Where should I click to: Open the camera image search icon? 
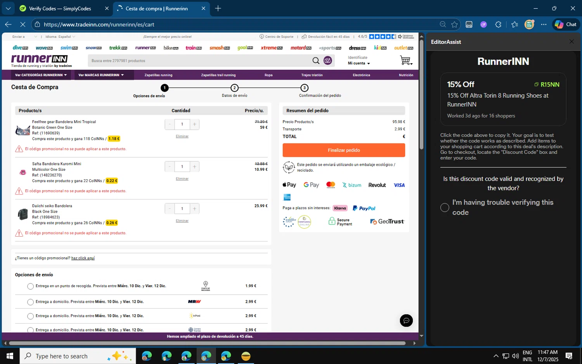(x=328, y=61)
